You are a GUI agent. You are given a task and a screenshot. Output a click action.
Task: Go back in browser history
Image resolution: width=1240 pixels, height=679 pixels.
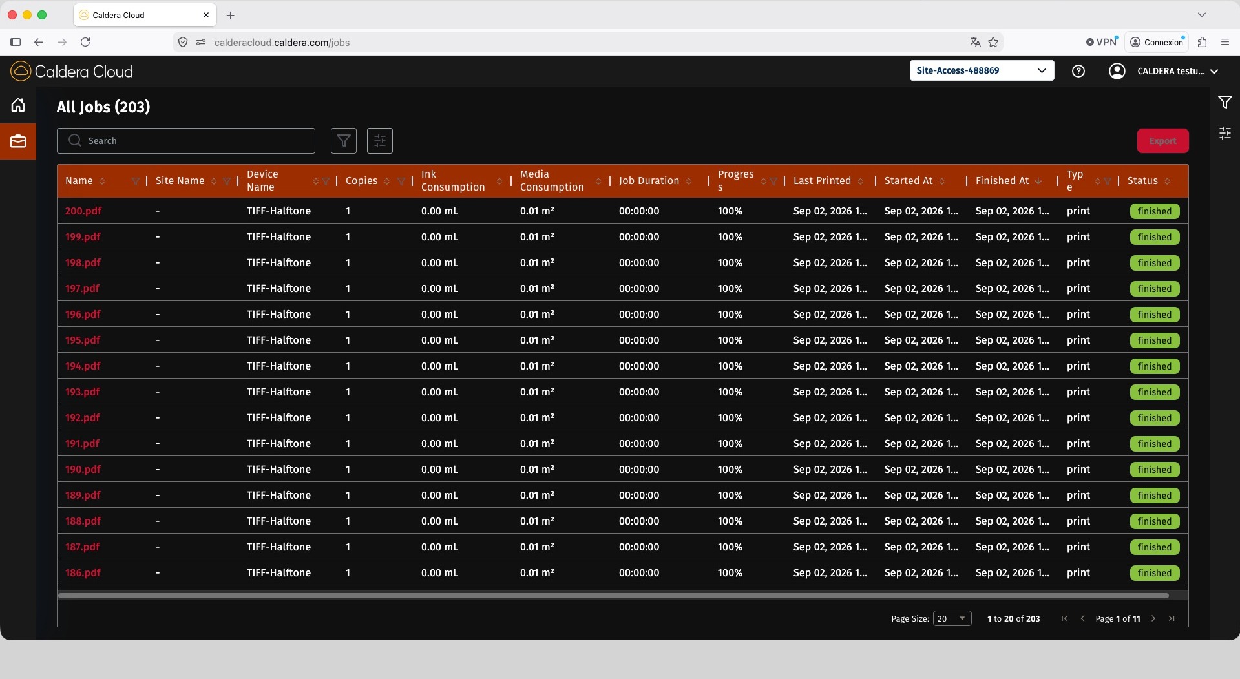(39, 42)
